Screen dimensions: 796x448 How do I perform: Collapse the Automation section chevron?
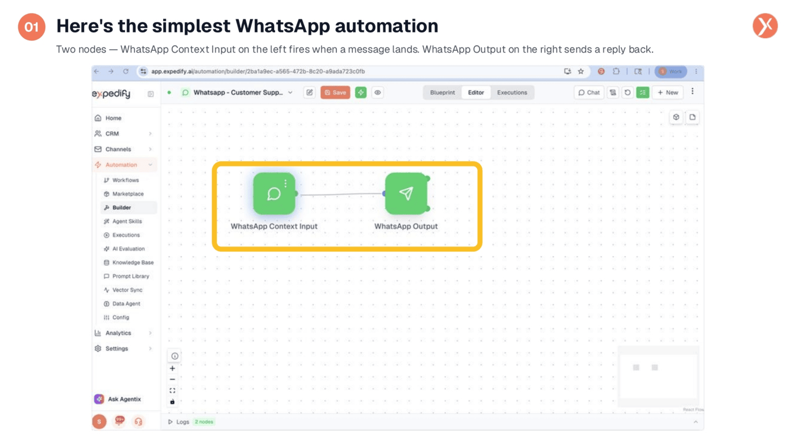coord(150,165)
